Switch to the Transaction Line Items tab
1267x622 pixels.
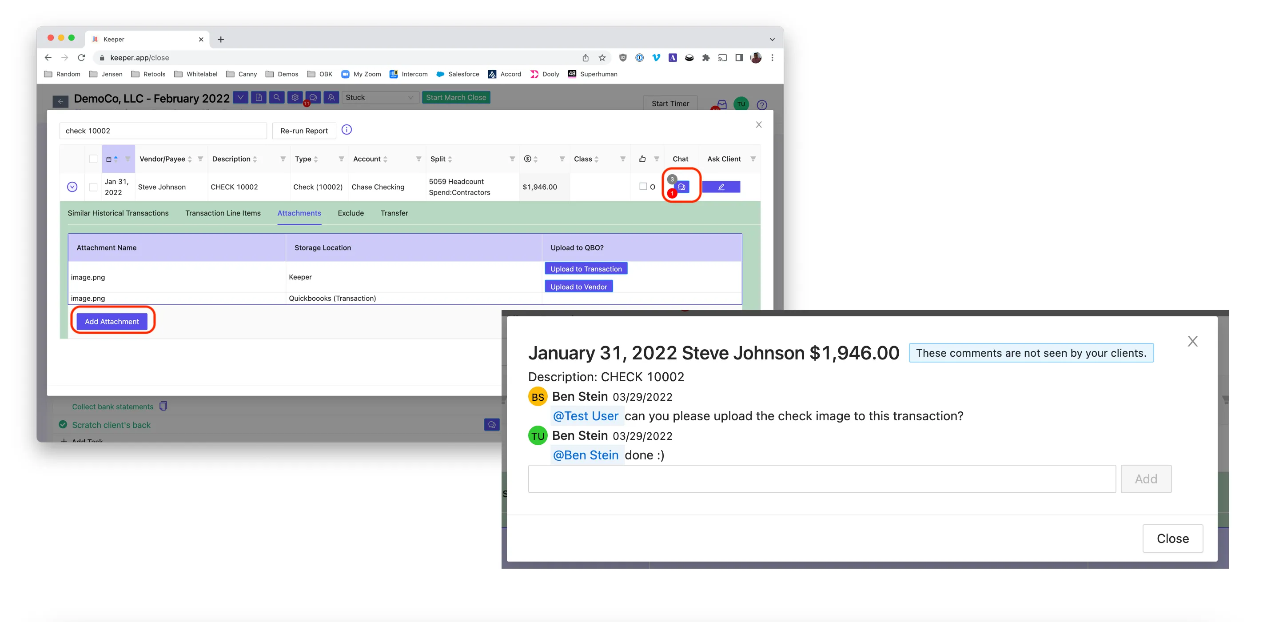223,213
